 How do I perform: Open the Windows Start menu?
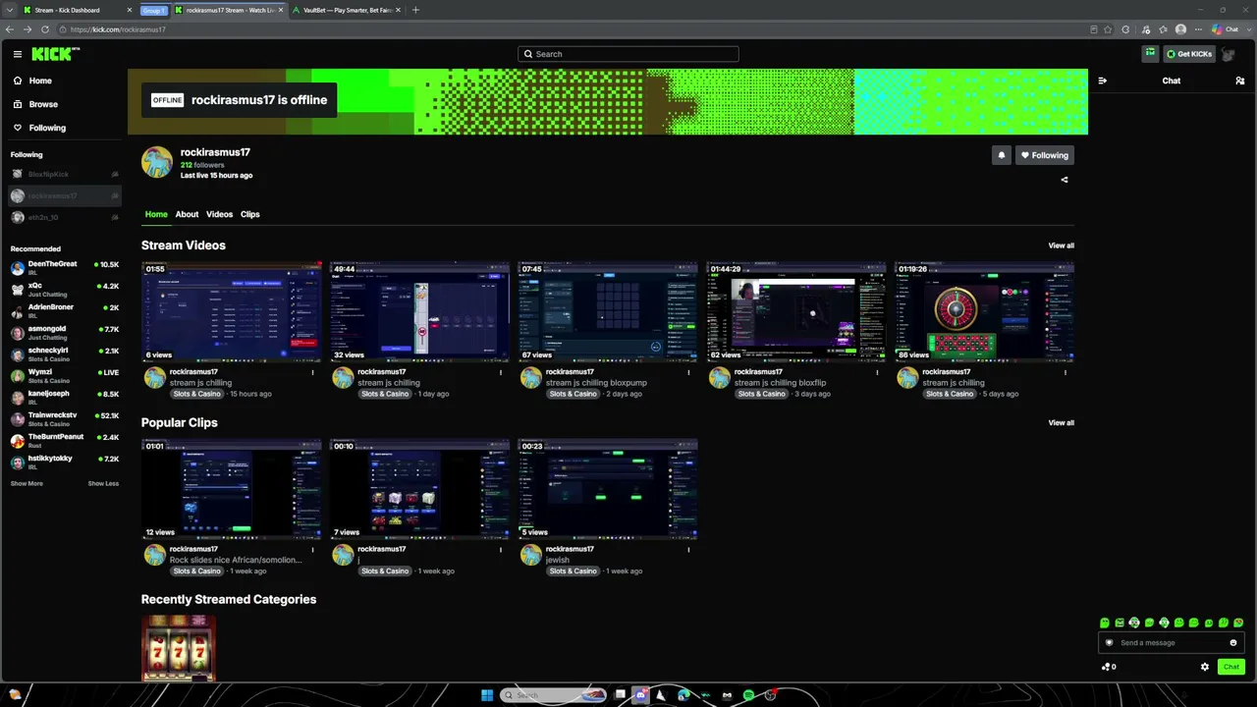pyautogui.click(x=487, y=695)
